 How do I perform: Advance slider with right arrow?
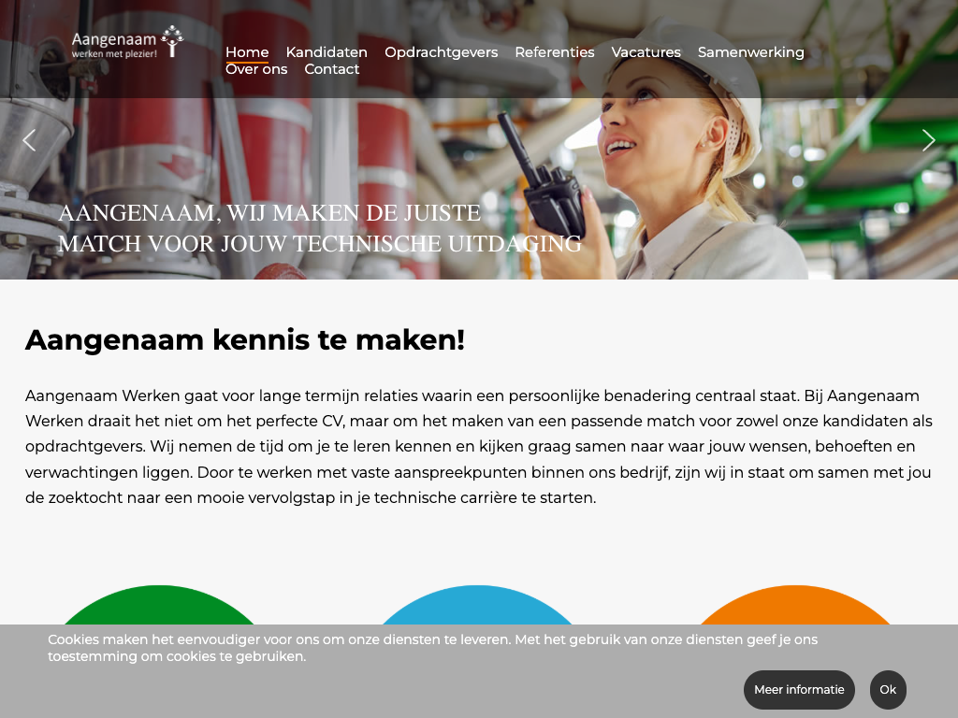coord(929,140)
